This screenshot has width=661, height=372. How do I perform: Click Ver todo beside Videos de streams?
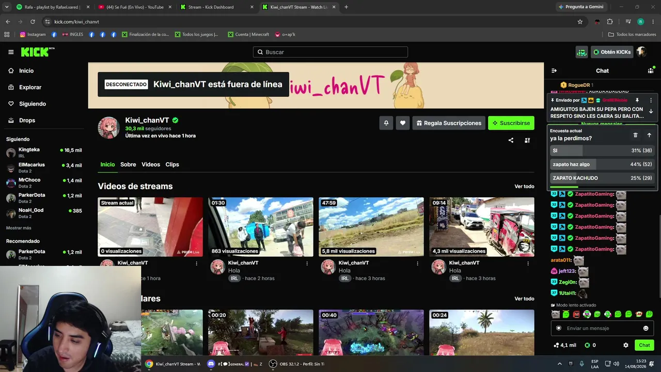pyautogui.click(x=524, y=187)
